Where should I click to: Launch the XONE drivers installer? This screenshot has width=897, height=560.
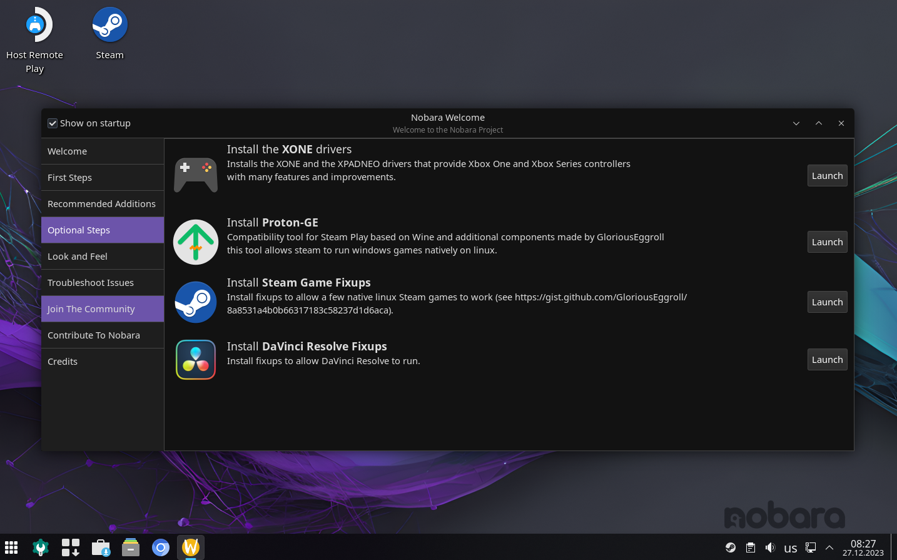pyautogui.click(x=827, y=176)
